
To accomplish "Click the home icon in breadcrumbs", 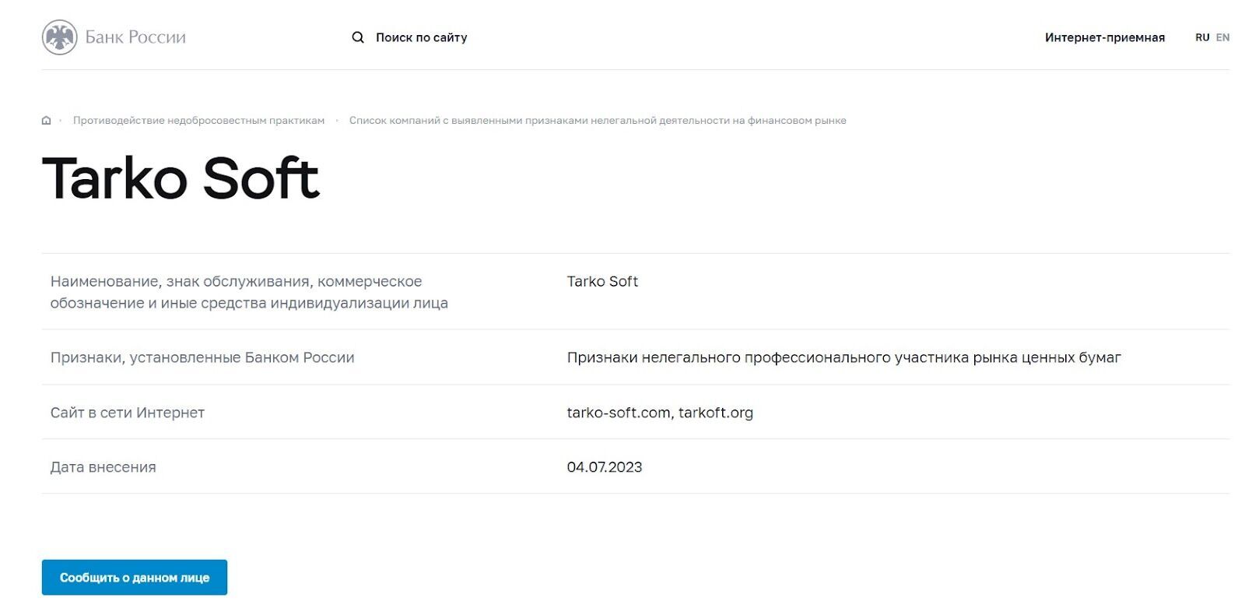I will click(46, 121).
